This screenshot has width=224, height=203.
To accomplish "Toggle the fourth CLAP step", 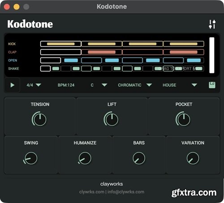I will 184,52.
